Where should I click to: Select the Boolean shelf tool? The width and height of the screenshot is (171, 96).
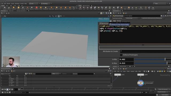[x=106, y=8]
